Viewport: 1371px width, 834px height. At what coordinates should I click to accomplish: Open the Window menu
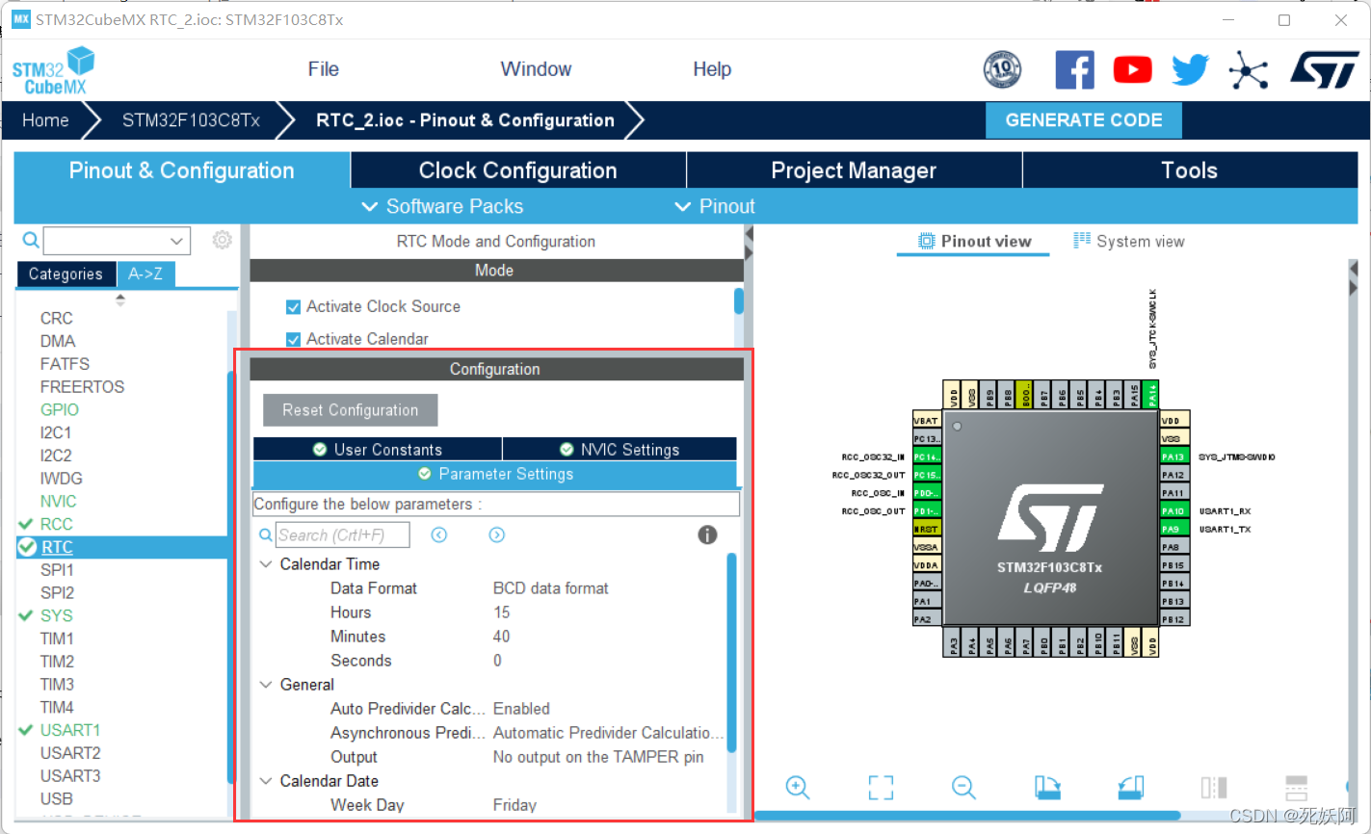pyautogui.click(x=536, y=69)
